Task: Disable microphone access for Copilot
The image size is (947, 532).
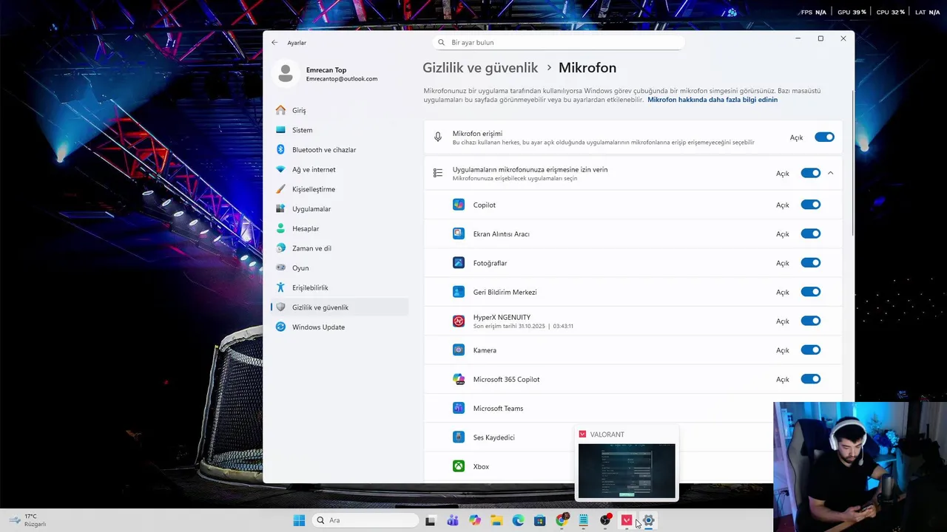Action: point(811,205)
